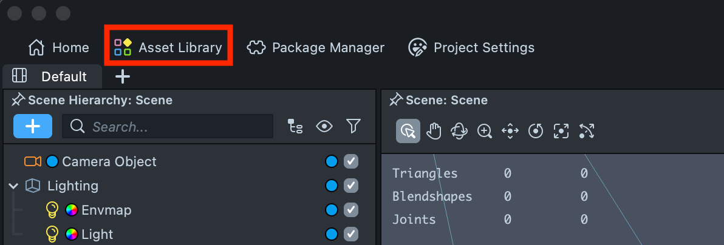Open the Asset Library
This screenshot has width=724, height=245.
click(168, 47)
